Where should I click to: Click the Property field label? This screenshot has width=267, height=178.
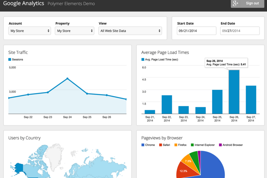click(x=62, y=24)
